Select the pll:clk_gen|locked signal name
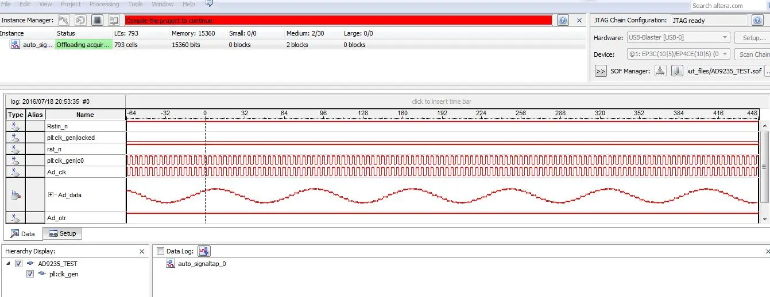Image resolution: width=770 pixels, height=297 pixels. [71, 138]
